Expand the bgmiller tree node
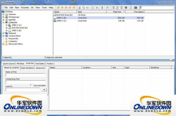 pyautogui.click(x=4, y=20)
